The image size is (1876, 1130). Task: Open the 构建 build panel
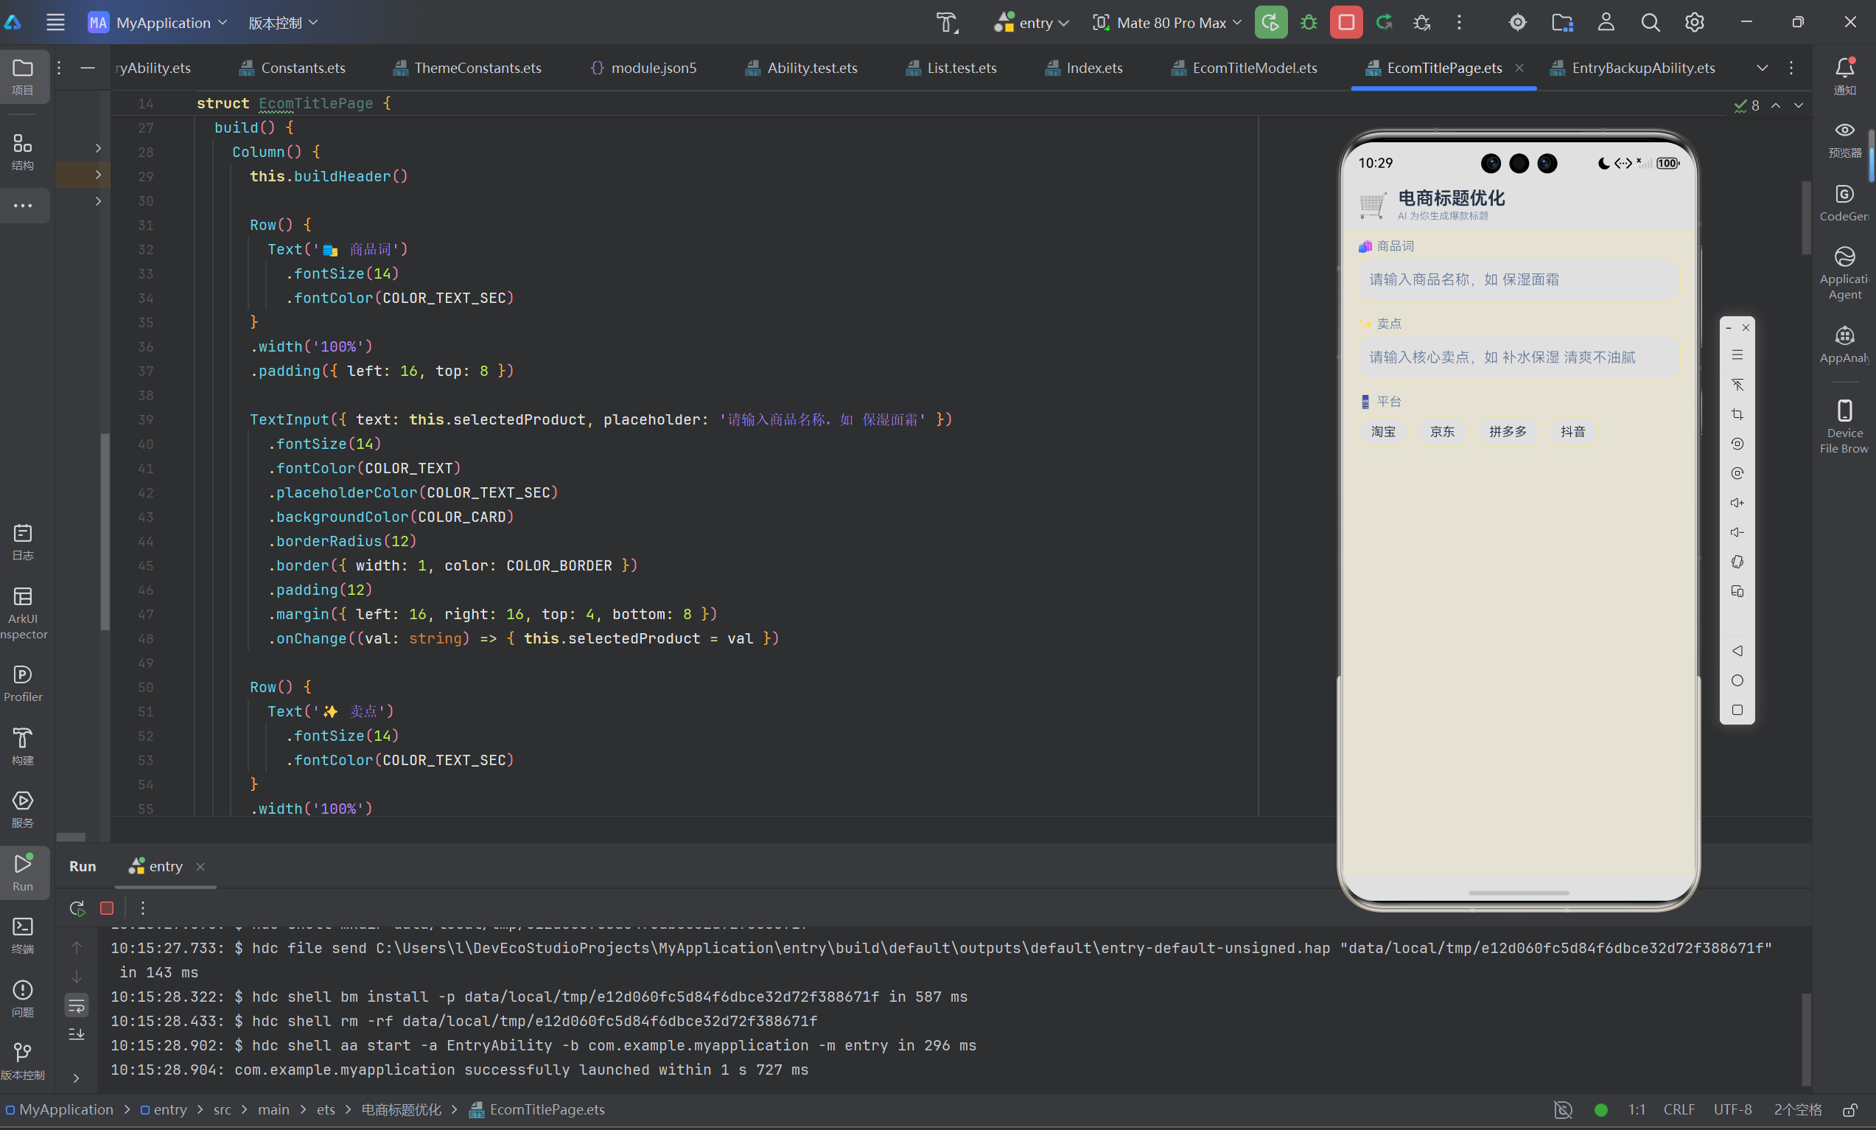point(23,746)
